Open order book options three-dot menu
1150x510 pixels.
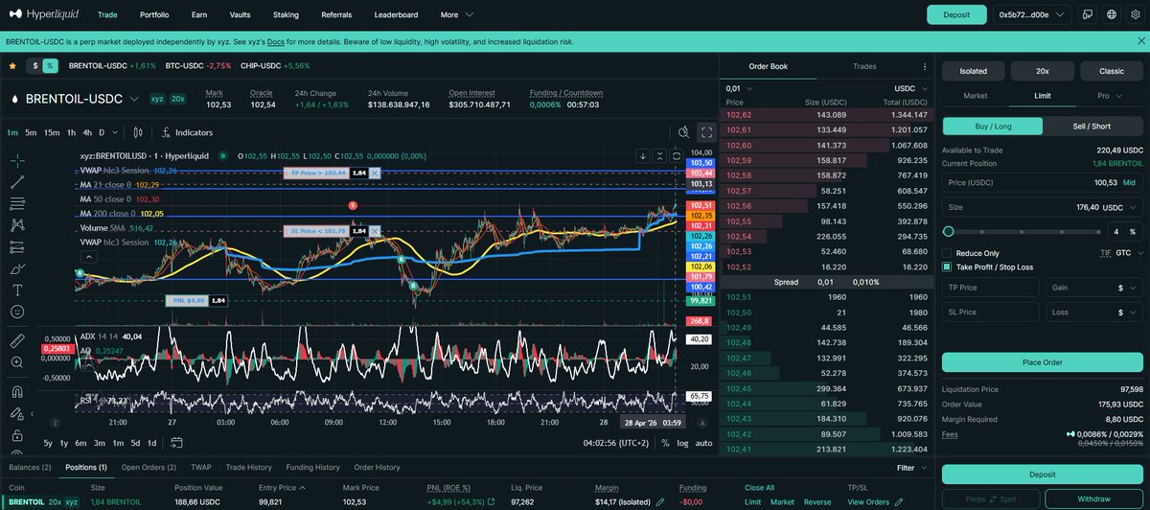point(924,67)
